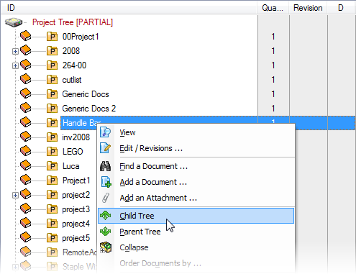The width and height of the screenshot is (356, 274).
Task: Select the project2 tree row label
Action: pyautogui.click(x=76, y=195)
